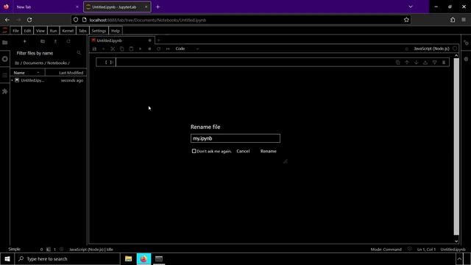
Task: Move the cell up
Action: click(x=407, y=62)
